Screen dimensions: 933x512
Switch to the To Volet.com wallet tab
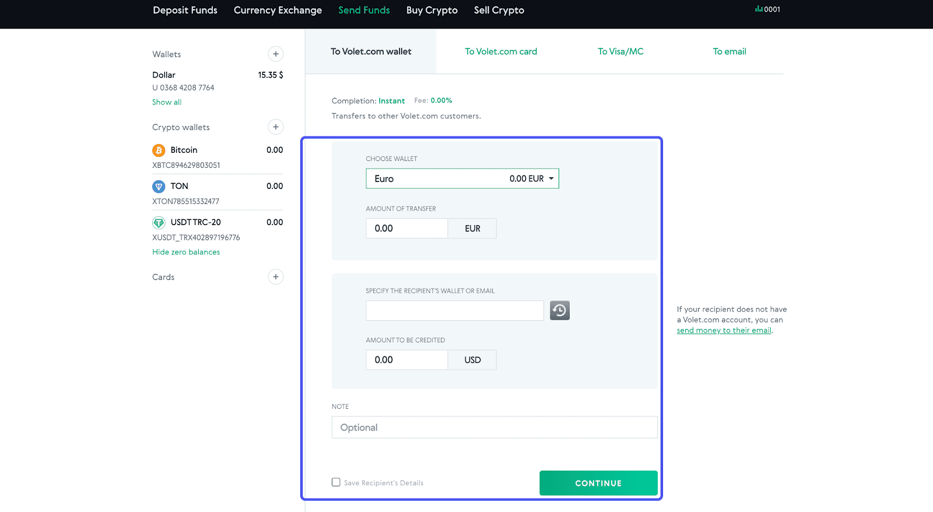[371, 51]
